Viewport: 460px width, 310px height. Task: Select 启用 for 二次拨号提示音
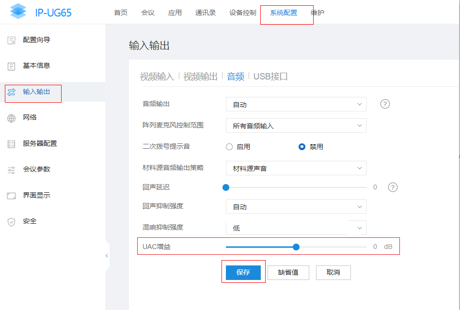229,147
